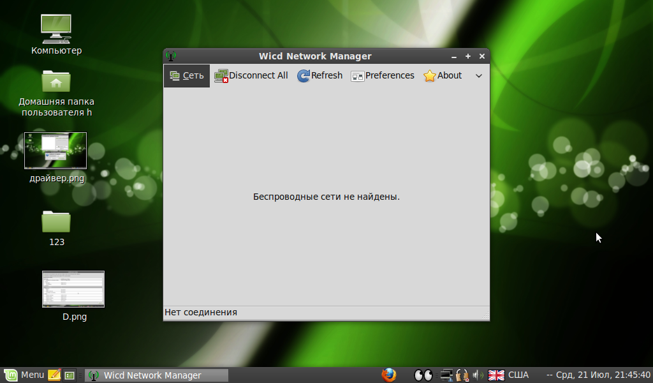
Task: Expand the toolbar overflow chevron
Action: click(x=479, y=76)
